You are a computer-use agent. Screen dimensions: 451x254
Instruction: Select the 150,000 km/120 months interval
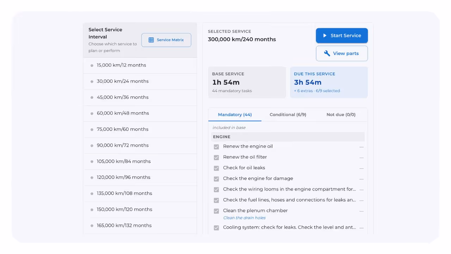click(140, 210)
